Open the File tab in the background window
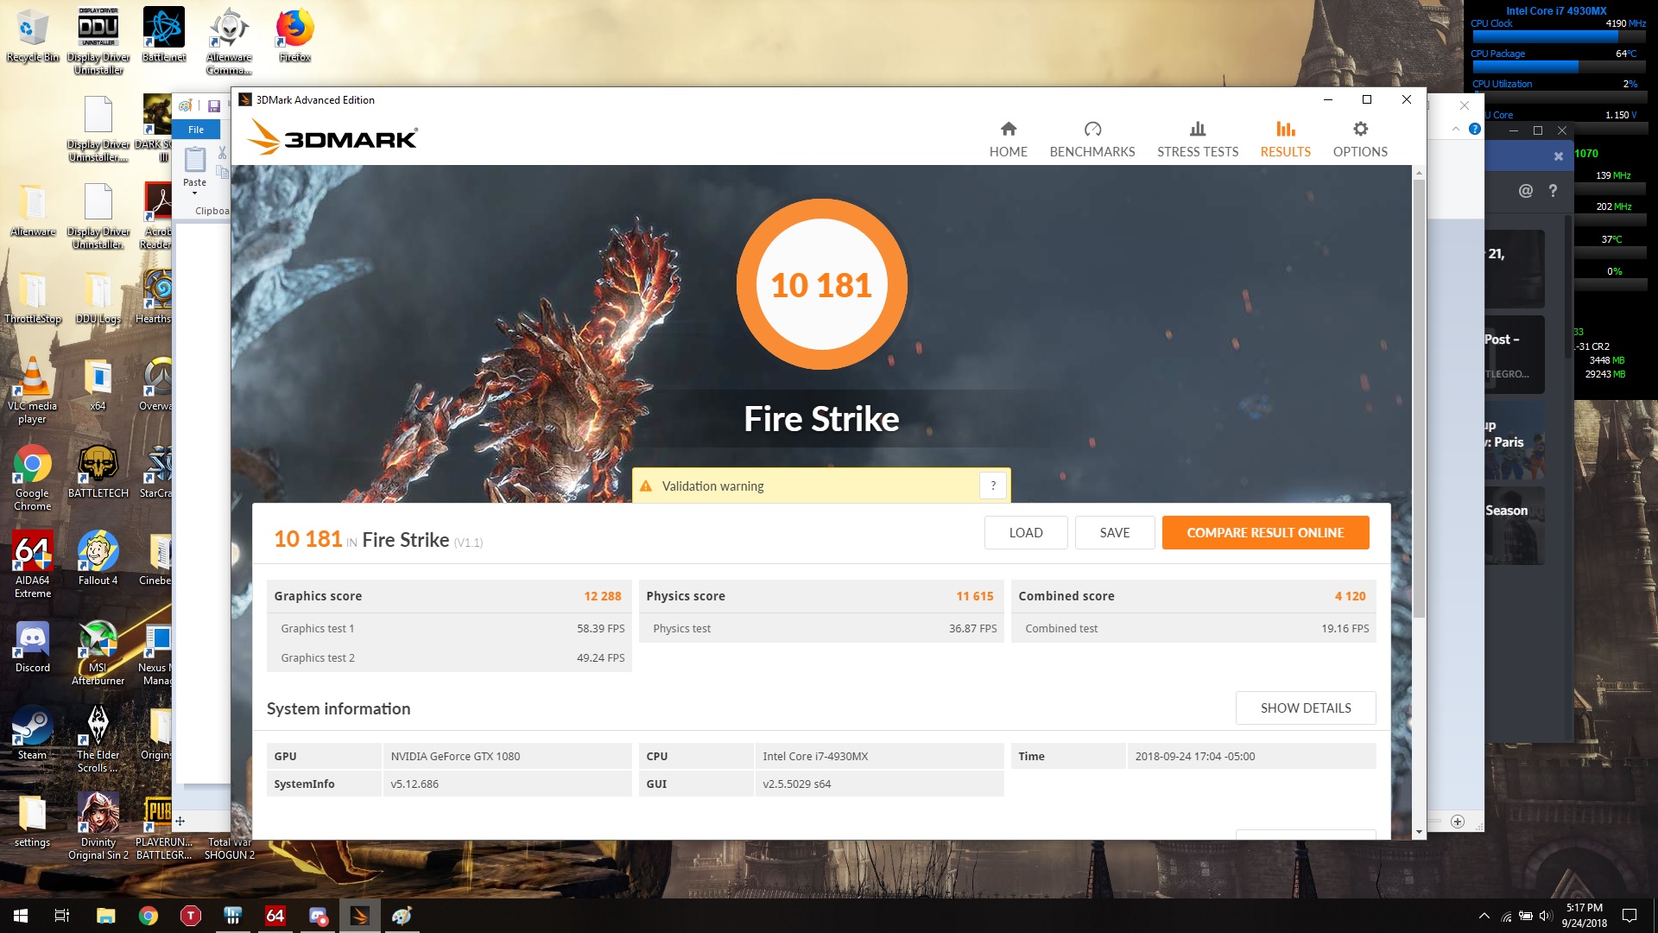The width and height of the screenshot is (1658, 933). click(196, 130)
